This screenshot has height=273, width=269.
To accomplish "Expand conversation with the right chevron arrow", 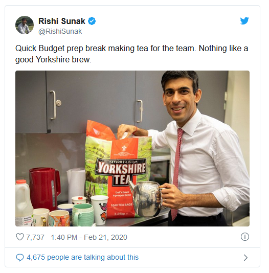I will 245,258.
